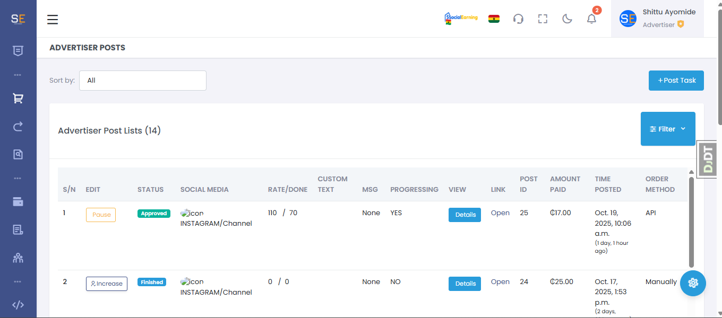Open Details for post ID 25

[465, 215]
